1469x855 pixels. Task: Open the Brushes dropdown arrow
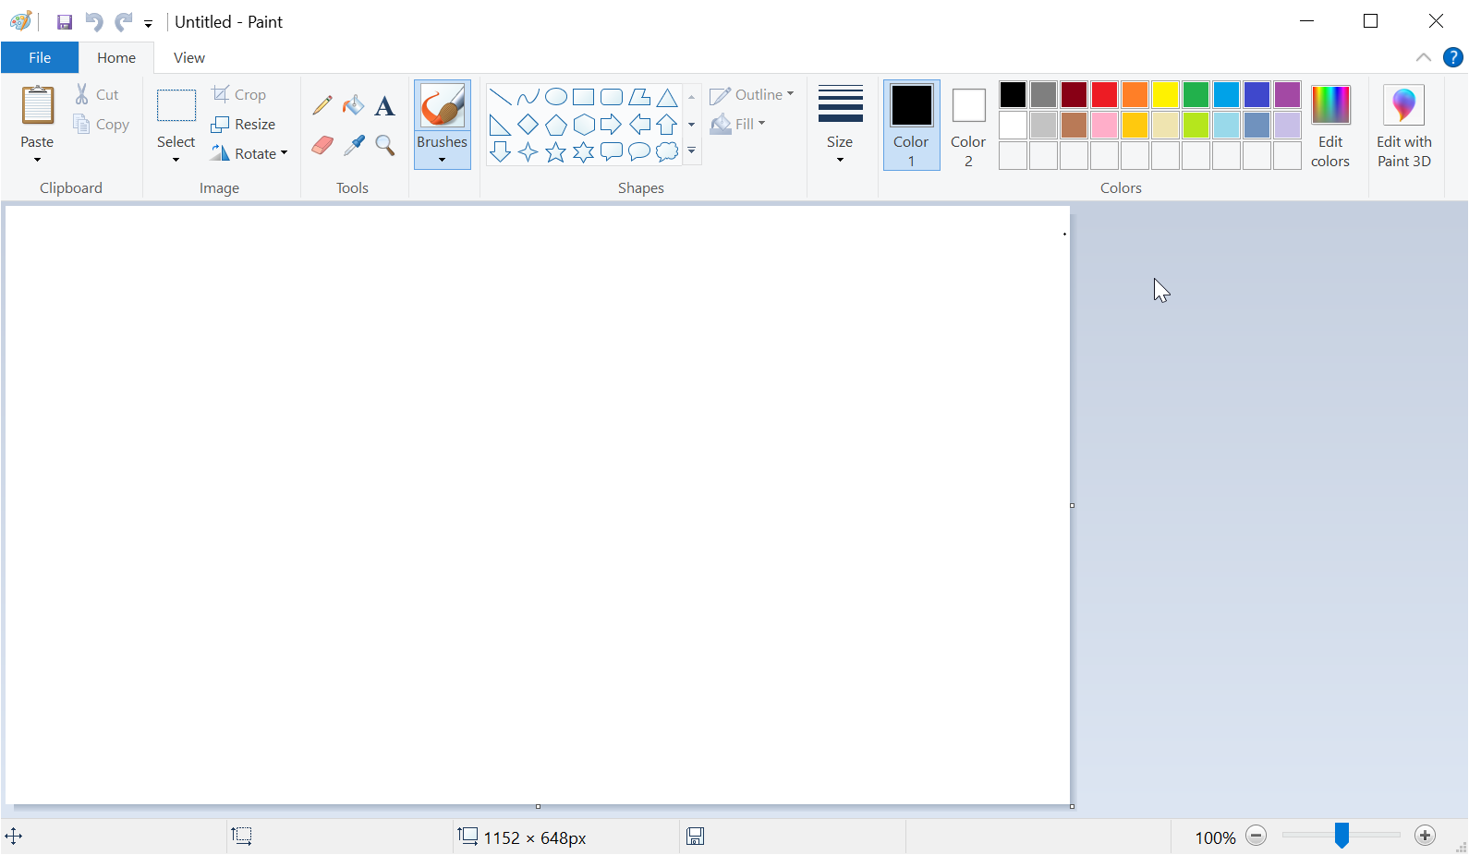[x=442, y=161]
